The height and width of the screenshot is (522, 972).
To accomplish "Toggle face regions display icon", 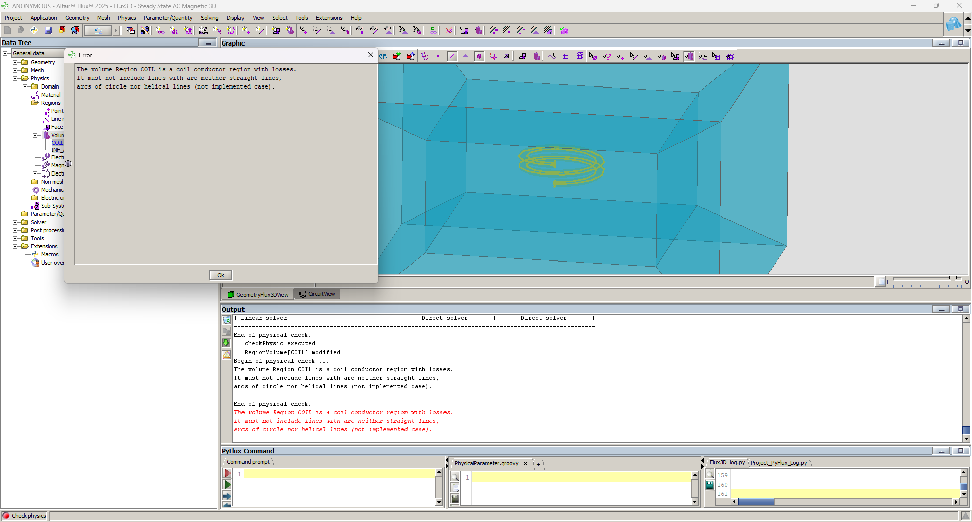I will pos(523,56).
